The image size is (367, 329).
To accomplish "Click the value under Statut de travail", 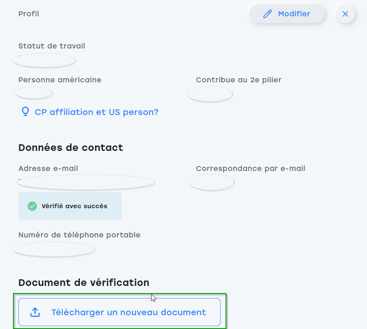I will pos(44,60).
